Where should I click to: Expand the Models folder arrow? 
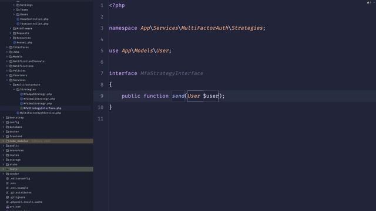(7, 56)
